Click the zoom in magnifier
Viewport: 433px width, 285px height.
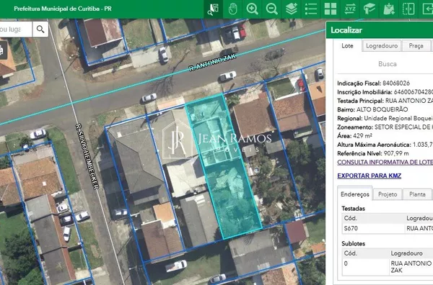pos(253,9)
